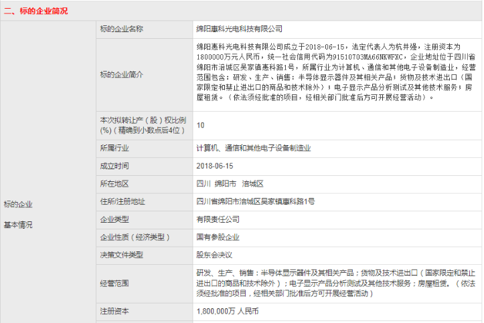This screenshot has width=484, height=323.
Task: Select the label 所属行业
Action: (x=114, y=148)
